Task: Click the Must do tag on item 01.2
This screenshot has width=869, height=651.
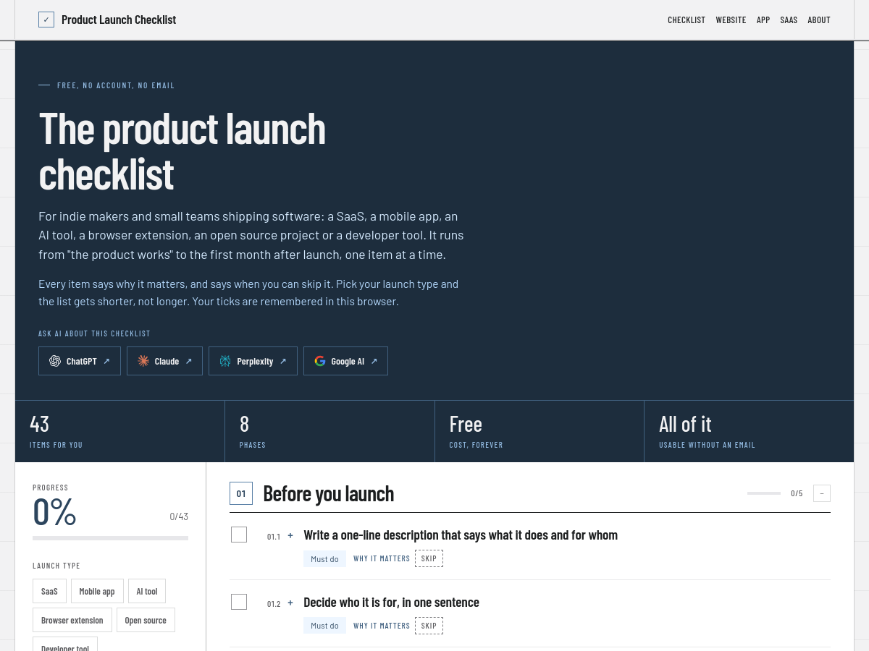Action: [x=324, y=626]
